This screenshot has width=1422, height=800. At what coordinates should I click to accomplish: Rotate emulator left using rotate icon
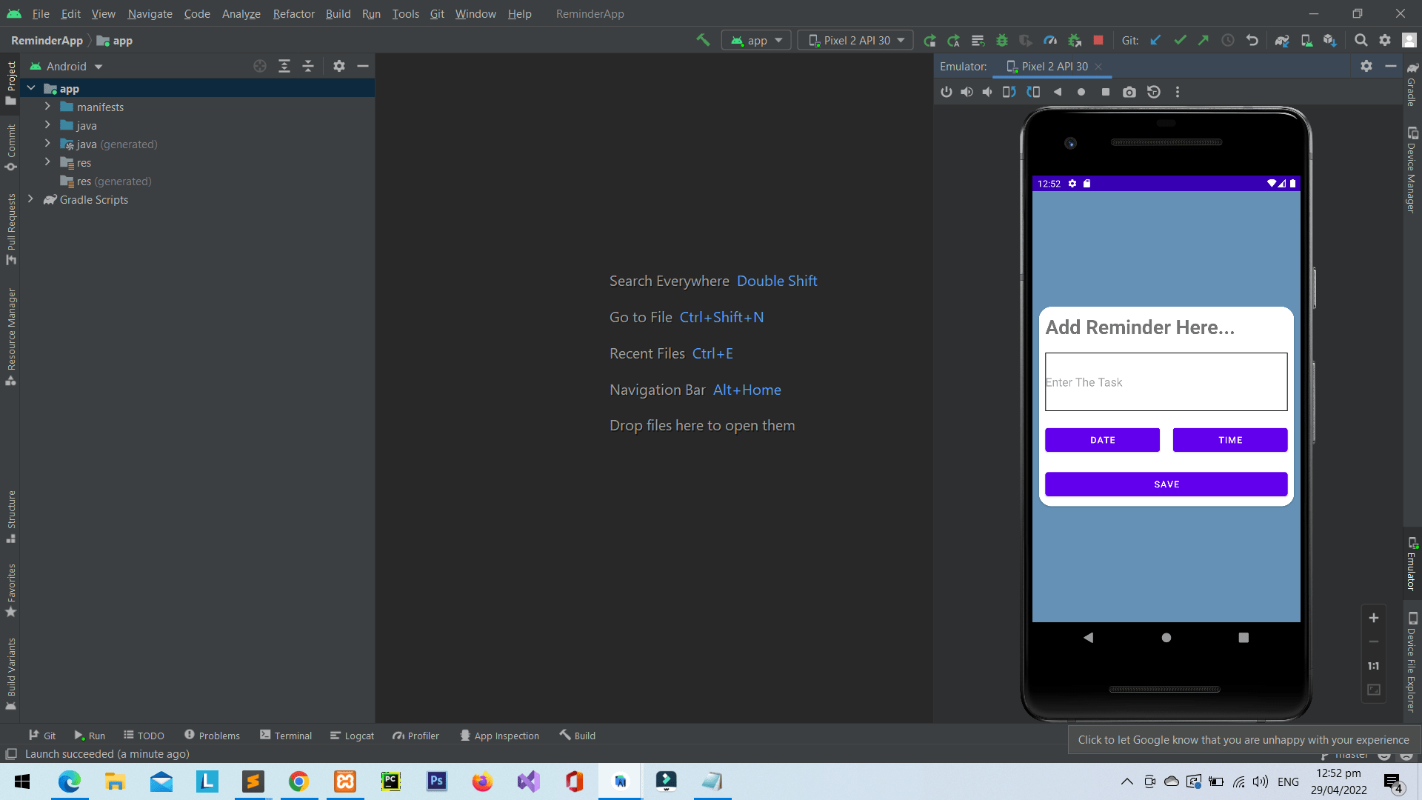tap(1009, 92)
